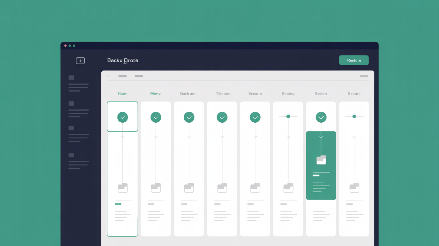Click the backup file icon in Slackam column
The width and height of the screenshot is (439, 246).
pos(189,188)
